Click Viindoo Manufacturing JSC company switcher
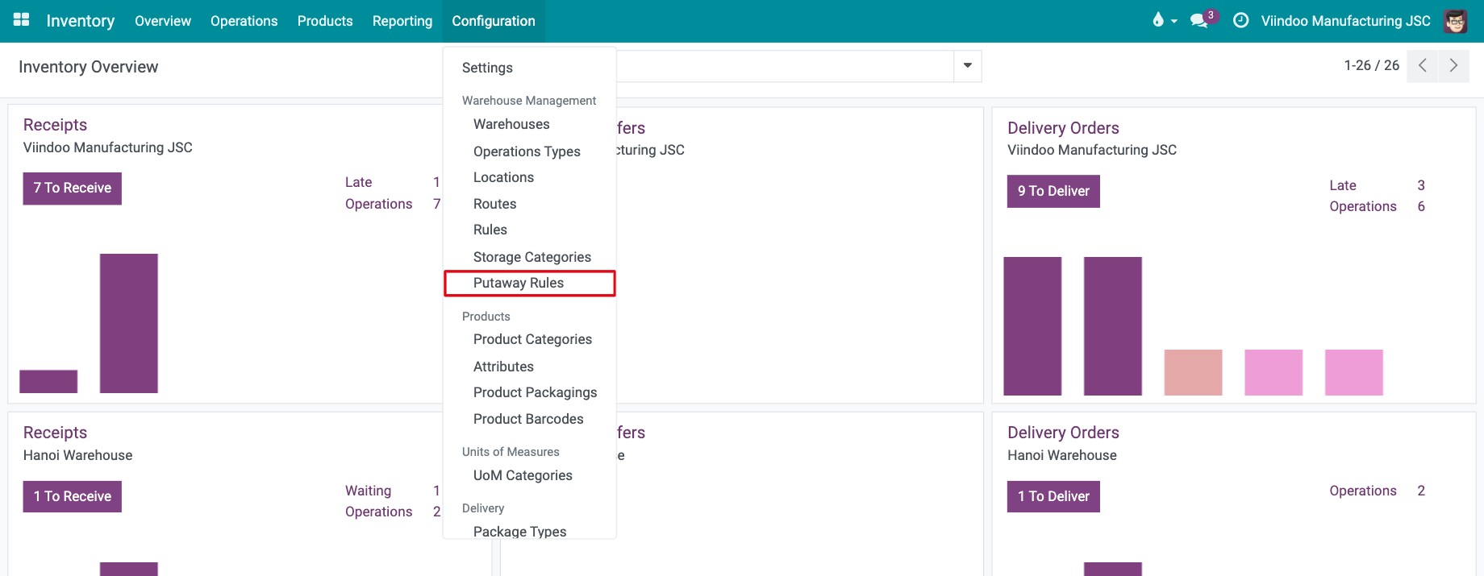This screenshot has width=1484, height=576. (x=1346, y=21)
